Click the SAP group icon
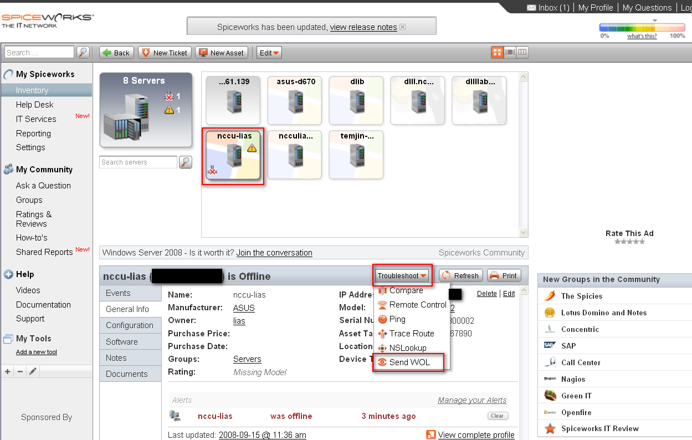The image size is (692, 440). coord(550,346)
